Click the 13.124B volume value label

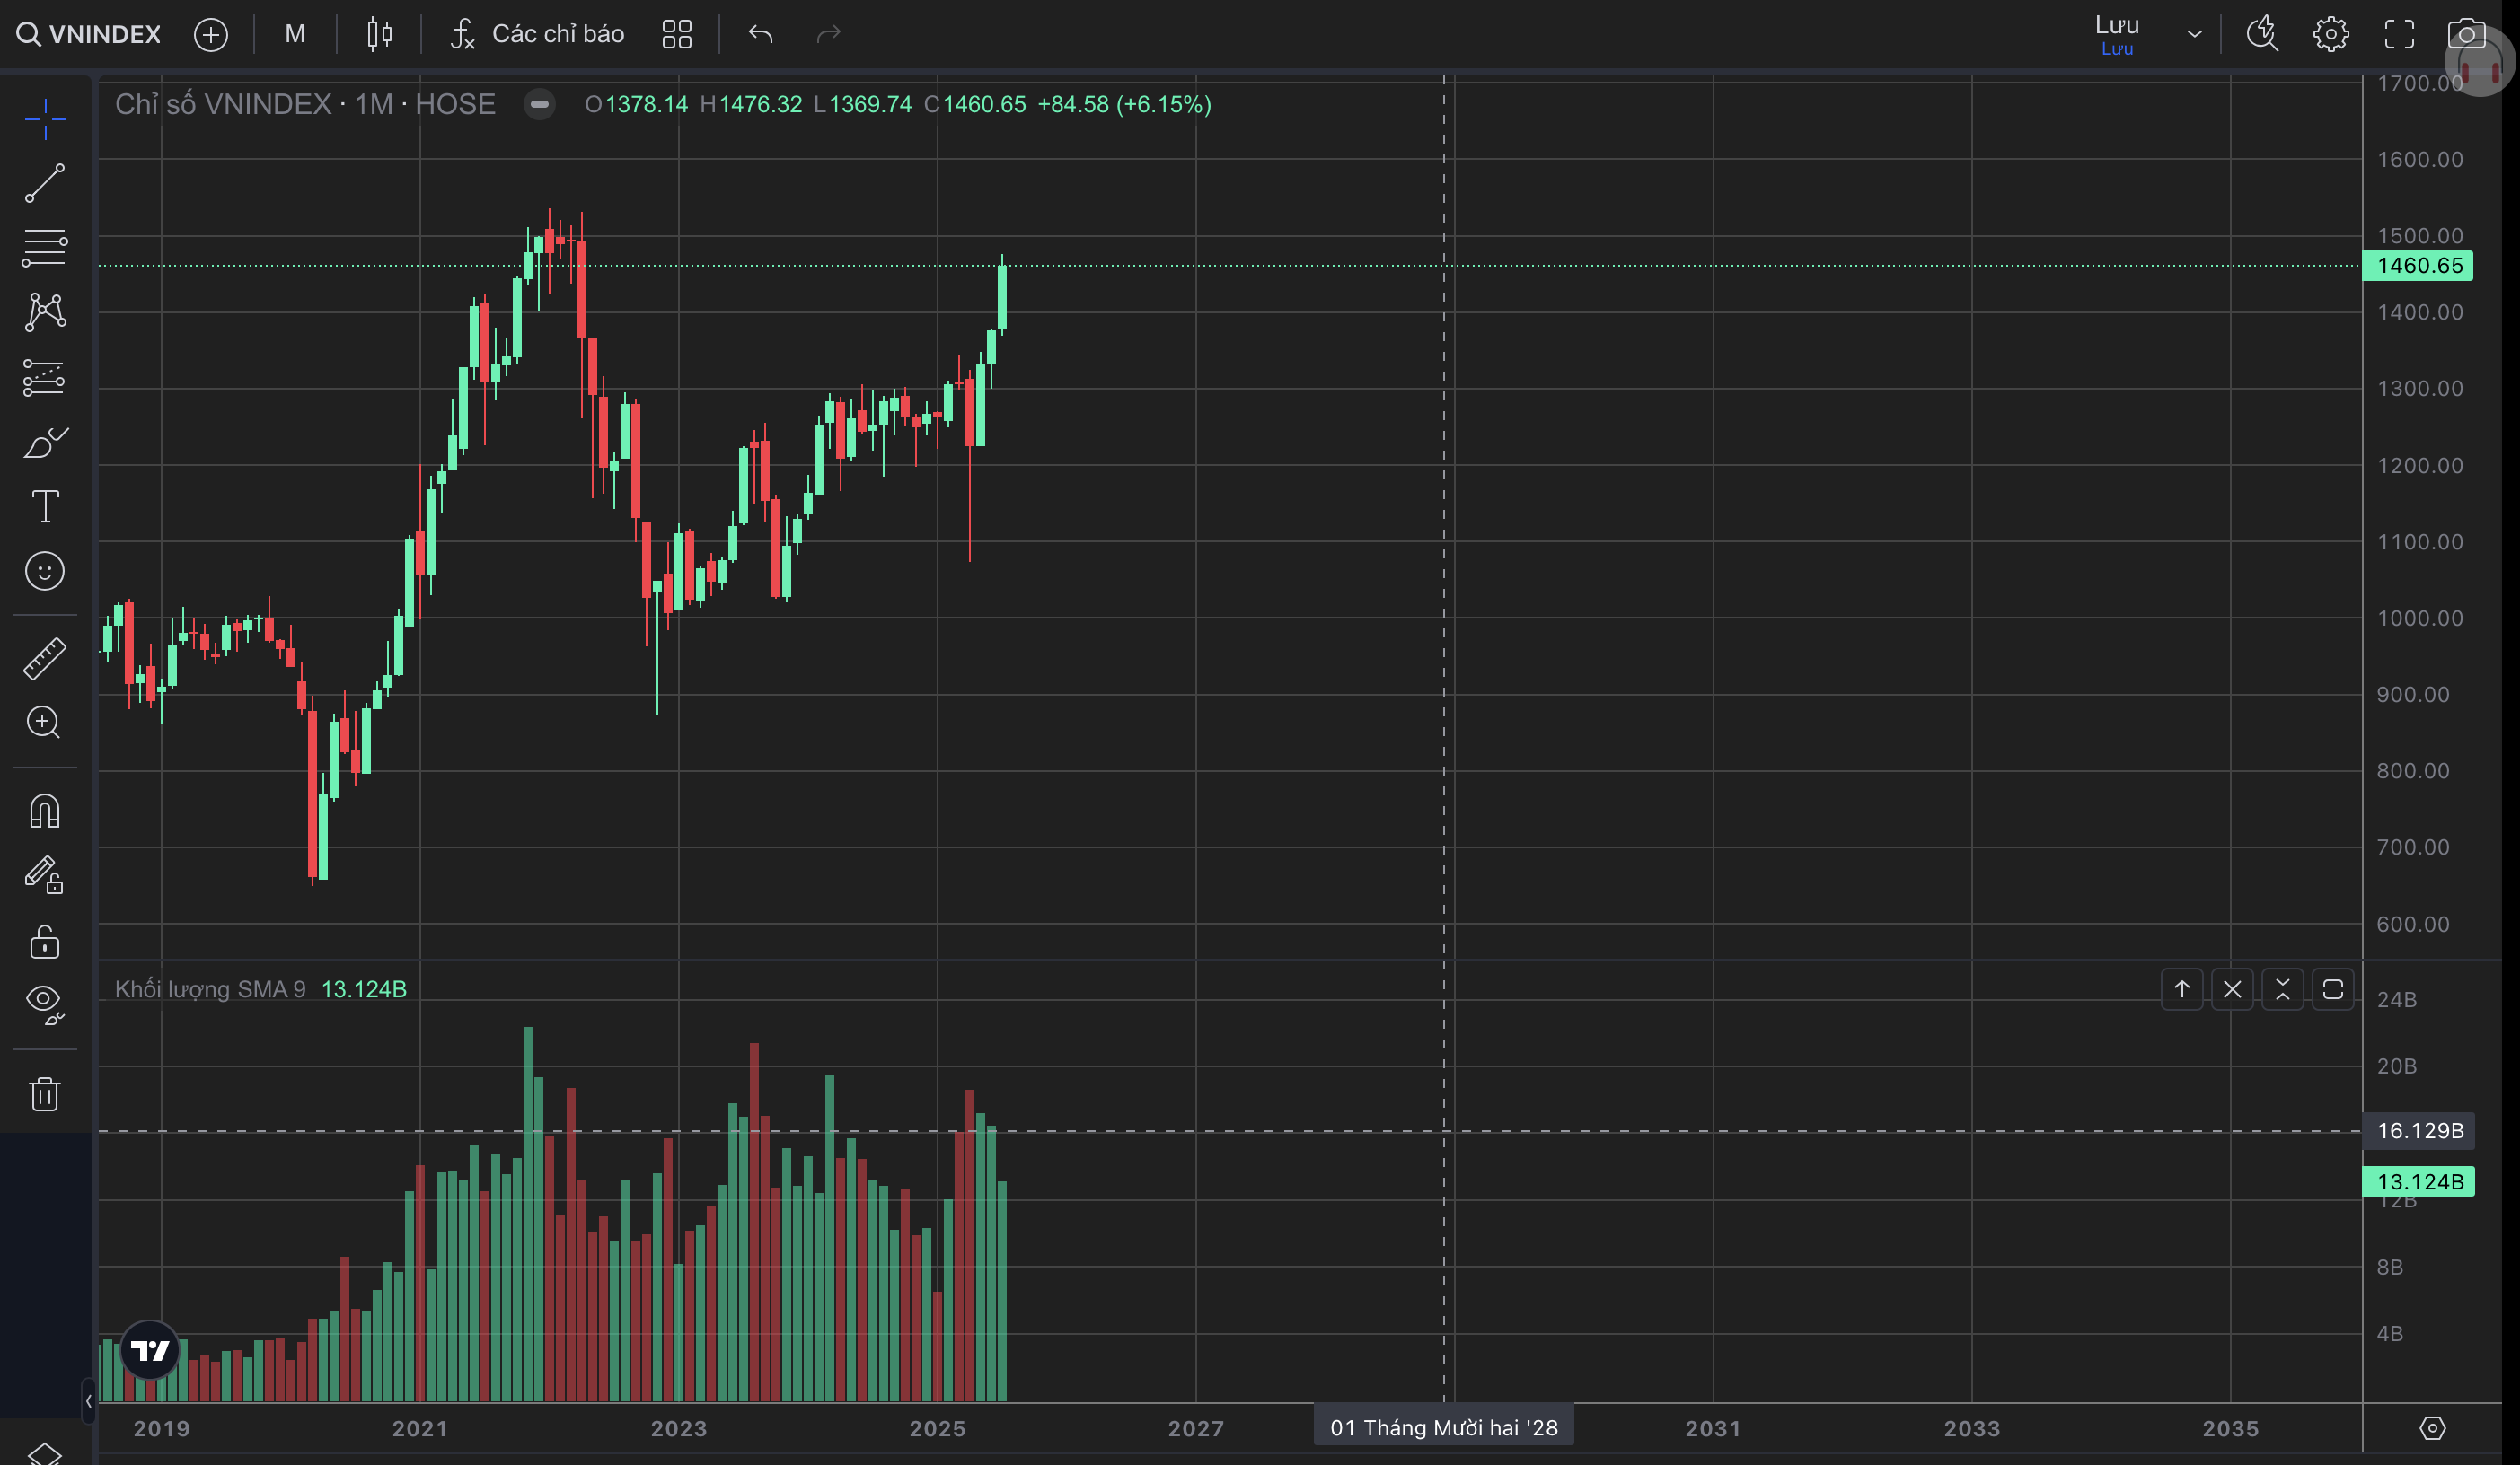pyautogui.click(x=2419, y=1182)
